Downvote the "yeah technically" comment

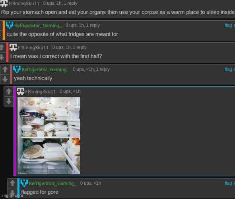[x=5, y=79]
